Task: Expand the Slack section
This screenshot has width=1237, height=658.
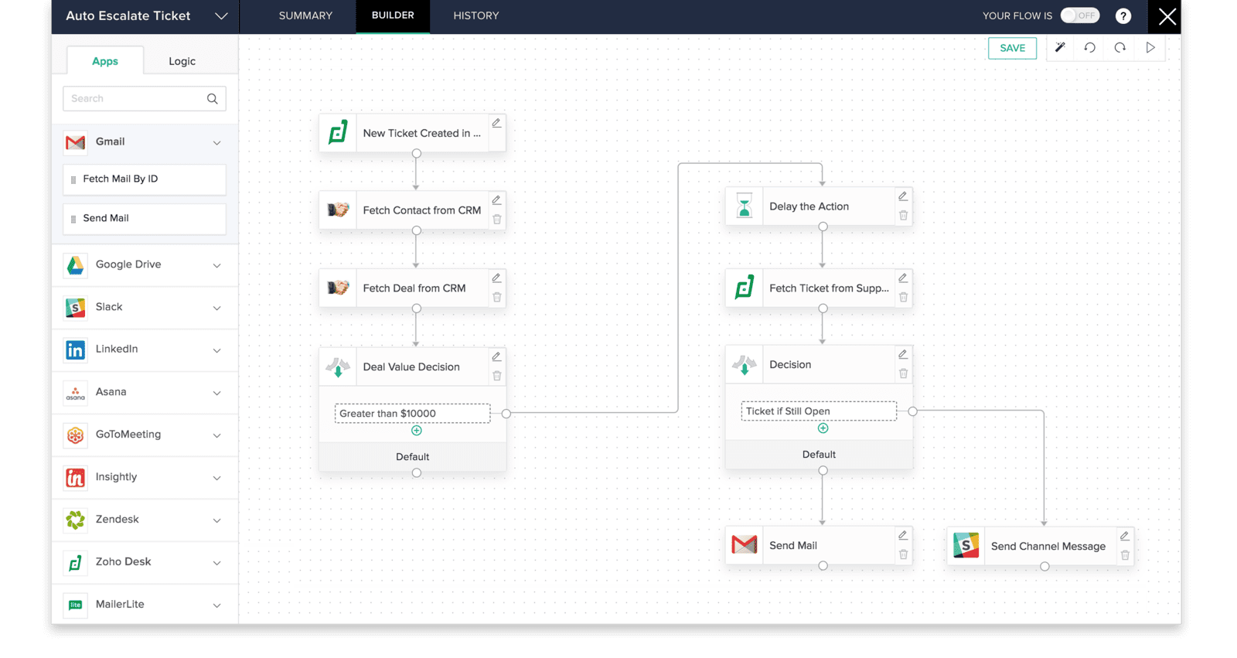Action: 217,309
